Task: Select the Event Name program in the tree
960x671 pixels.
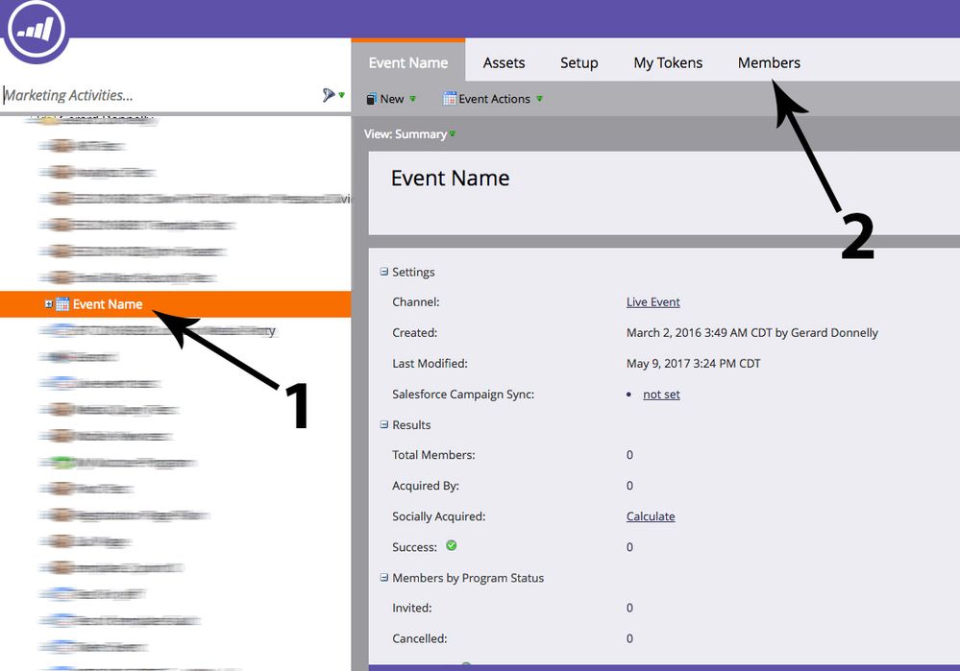Action: point(108,304)
